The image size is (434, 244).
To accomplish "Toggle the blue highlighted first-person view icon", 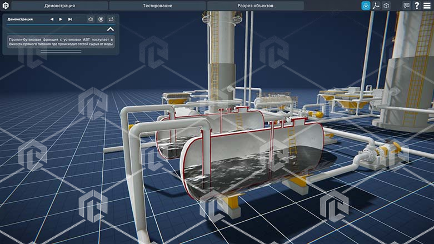I will [366, 6].
